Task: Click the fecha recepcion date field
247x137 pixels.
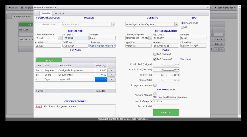Action: pyautogui.click(x=48, y=24)
